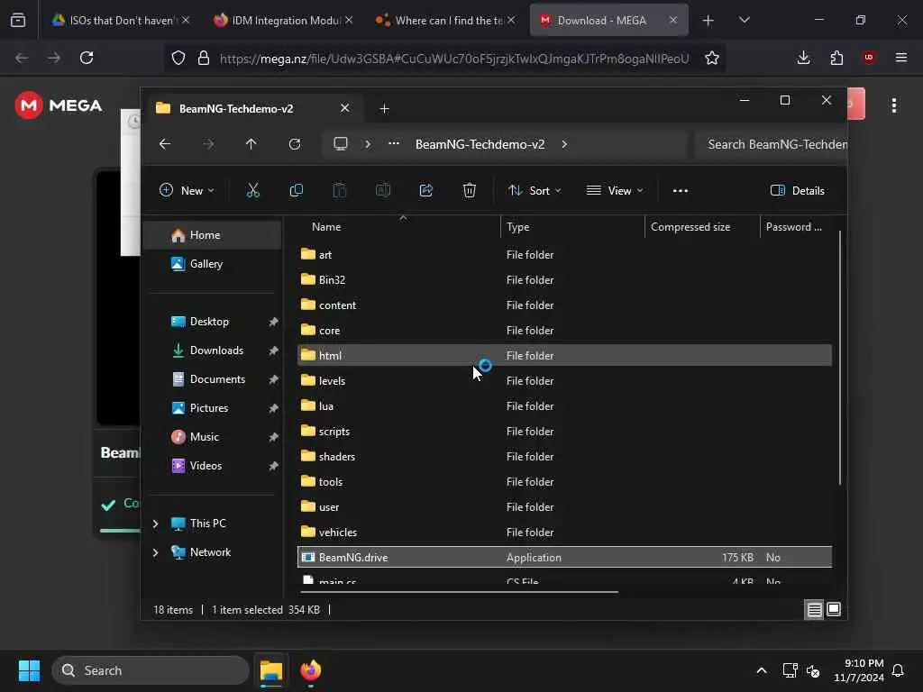
Task: Expand the Network tree node
Action: (155, 552)
